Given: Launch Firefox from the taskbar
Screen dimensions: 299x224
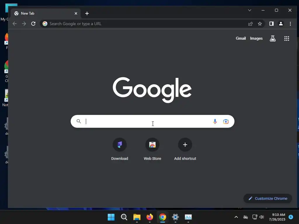Looking at the screenshot, I should pyautogui.click(x=150, y=217).
